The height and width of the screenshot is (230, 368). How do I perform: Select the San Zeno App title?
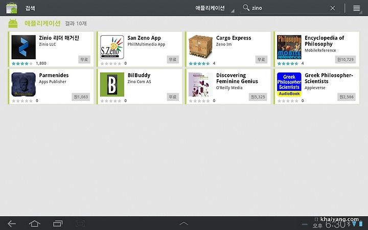click(x=144, y=38)
